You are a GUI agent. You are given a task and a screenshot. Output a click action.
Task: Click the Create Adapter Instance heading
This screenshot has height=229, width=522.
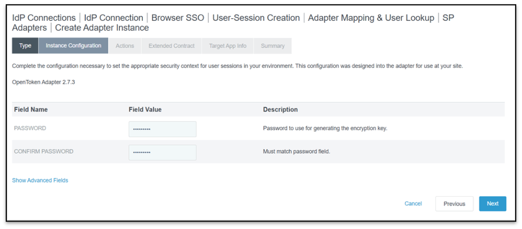click(x=102, y=28)
